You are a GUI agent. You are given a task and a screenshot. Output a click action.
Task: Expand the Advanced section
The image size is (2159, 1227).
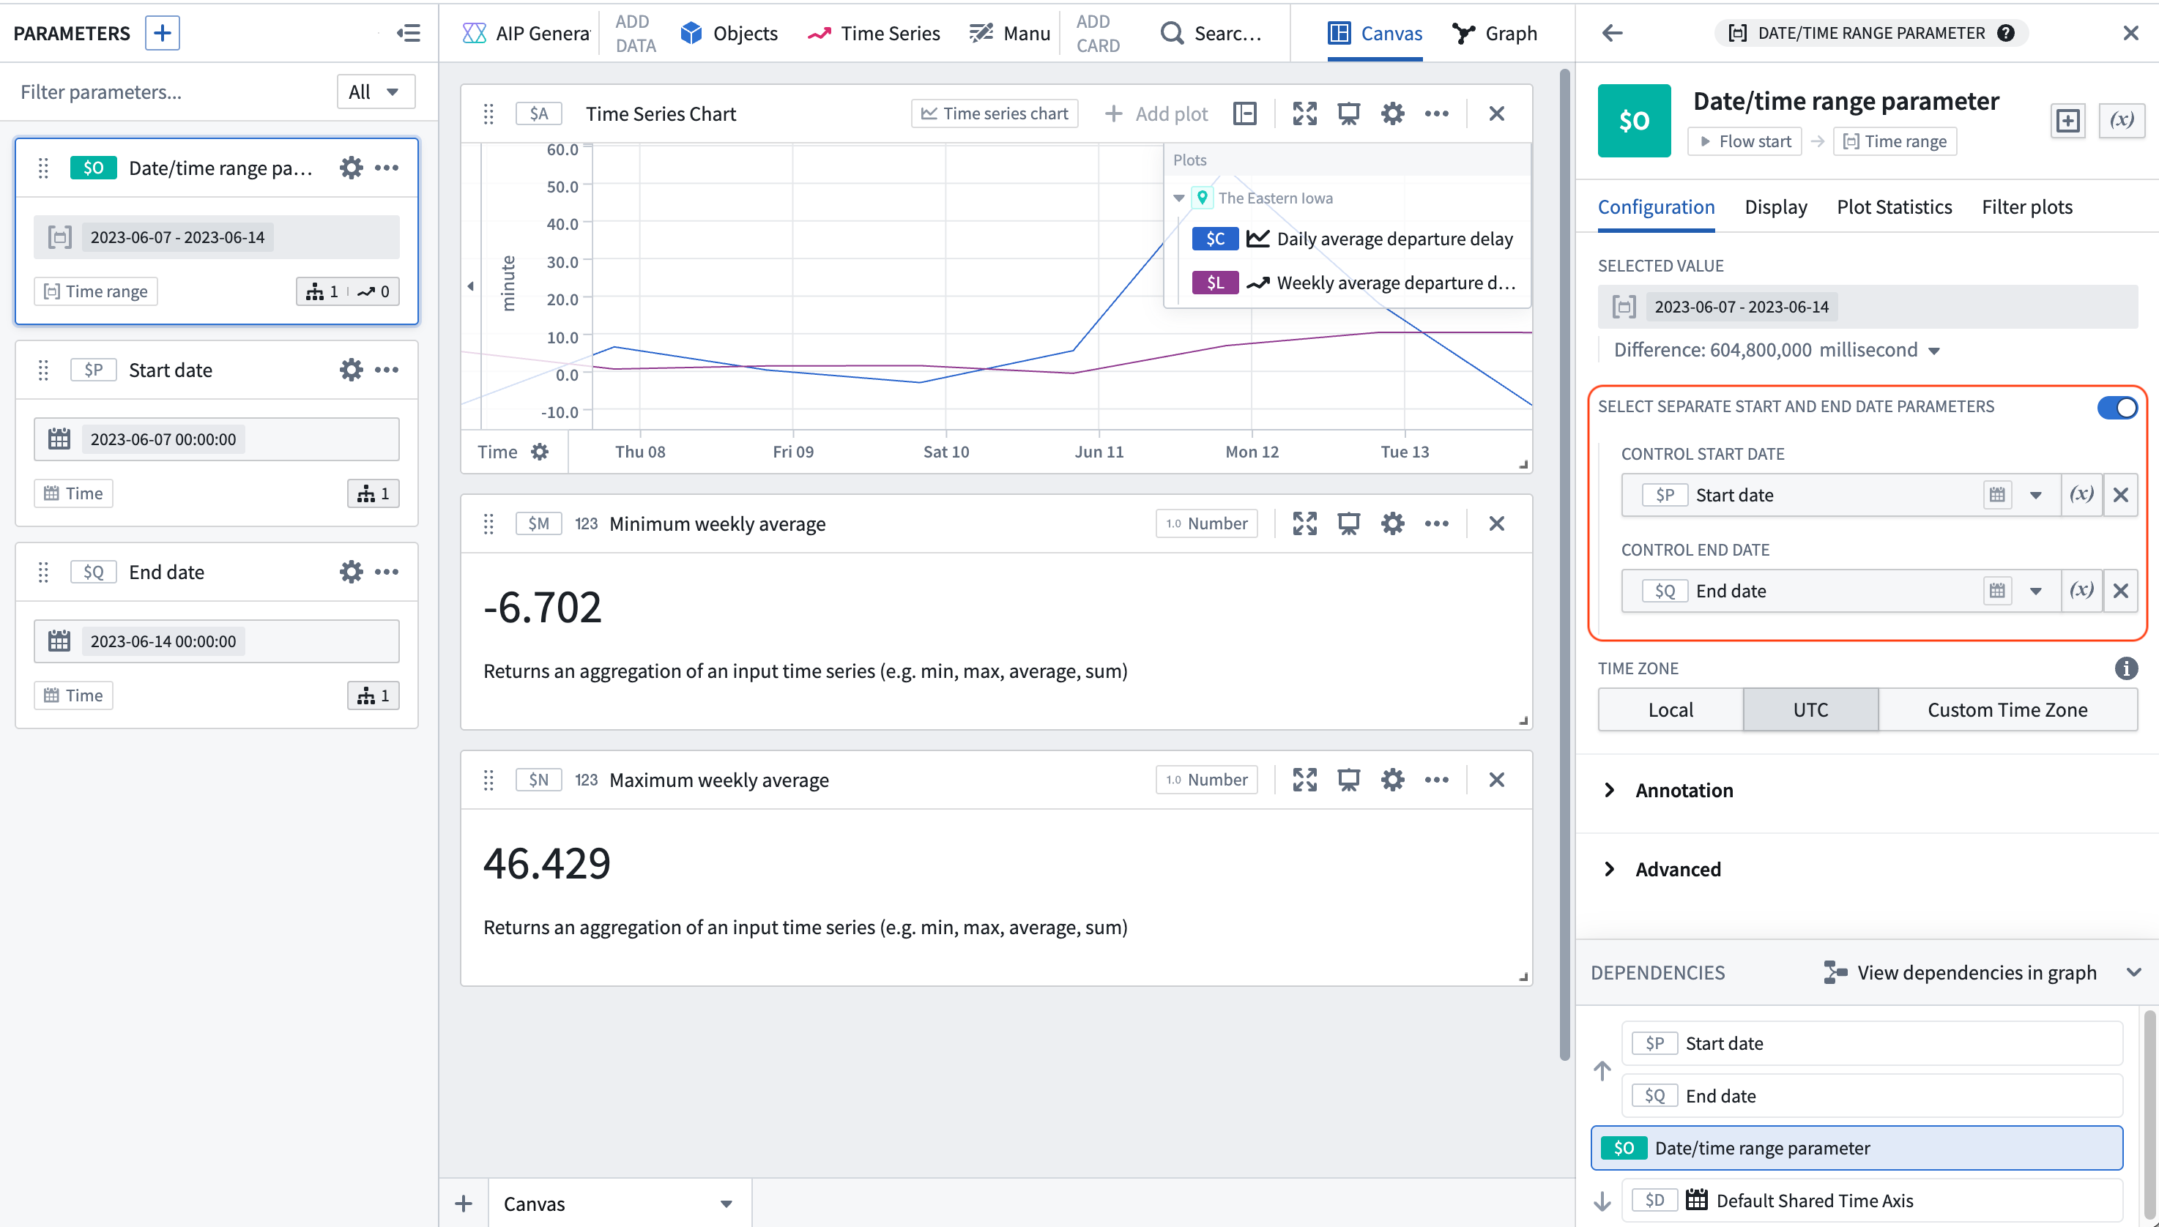(x=1678, y=869)
